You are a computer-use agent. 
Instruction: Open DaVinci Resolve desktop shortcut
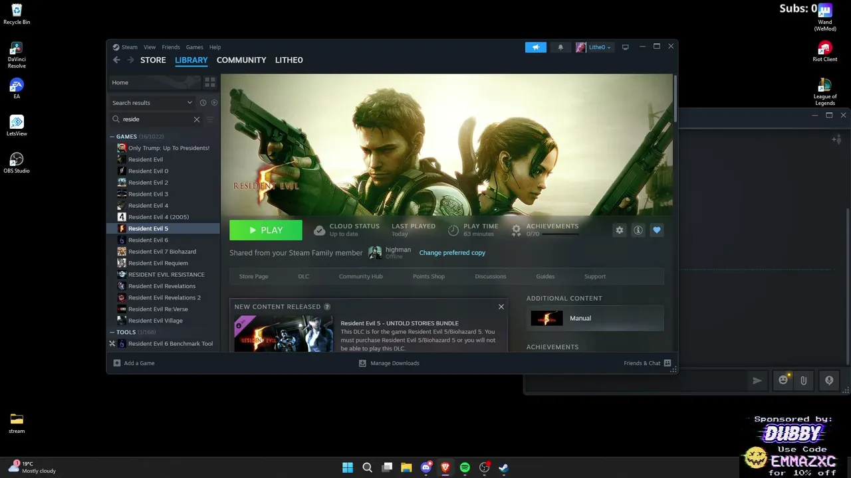[x=17, y=56]
